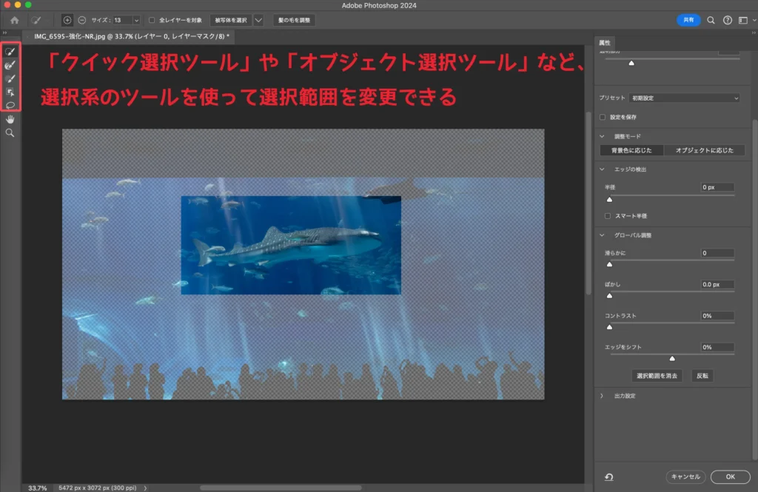Open the プリセット dropdown

click(684, 98)
